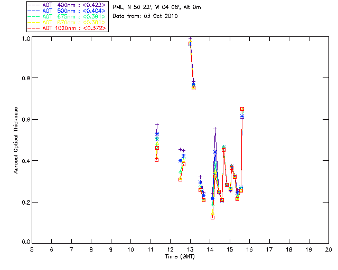
Task: Click the 'Data from: 03 Oct 2010' label
Action: (x=145, y=16)
